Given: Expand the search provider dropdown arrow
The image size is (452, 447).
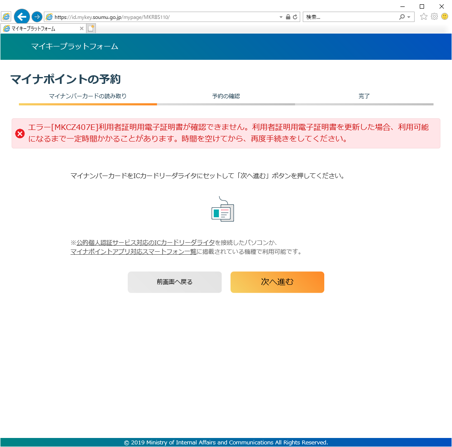Looking at the screenshot, I should 409,17.
